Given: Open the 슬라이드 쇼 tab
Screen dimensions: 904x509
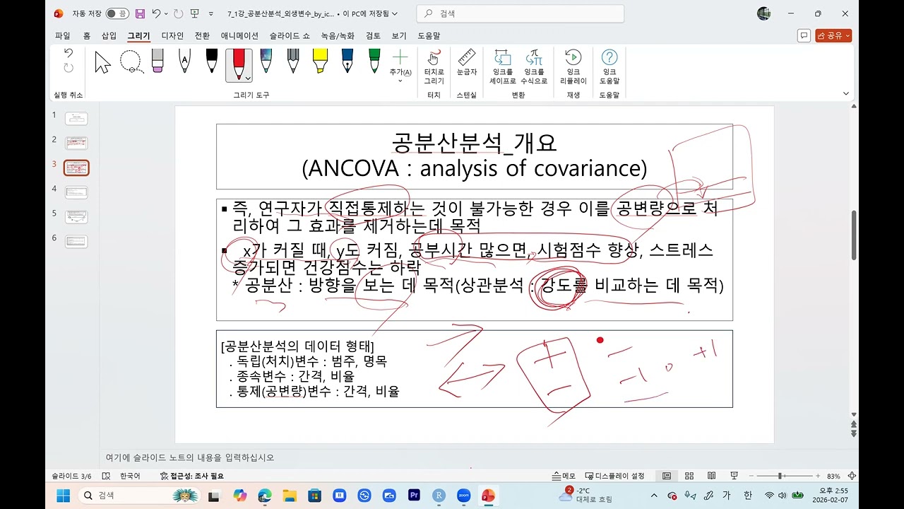Looking at the screenshot, I should (x=289, y=35).
